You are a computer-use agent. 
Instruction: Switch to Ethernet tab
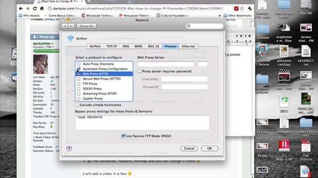[188, 46]
